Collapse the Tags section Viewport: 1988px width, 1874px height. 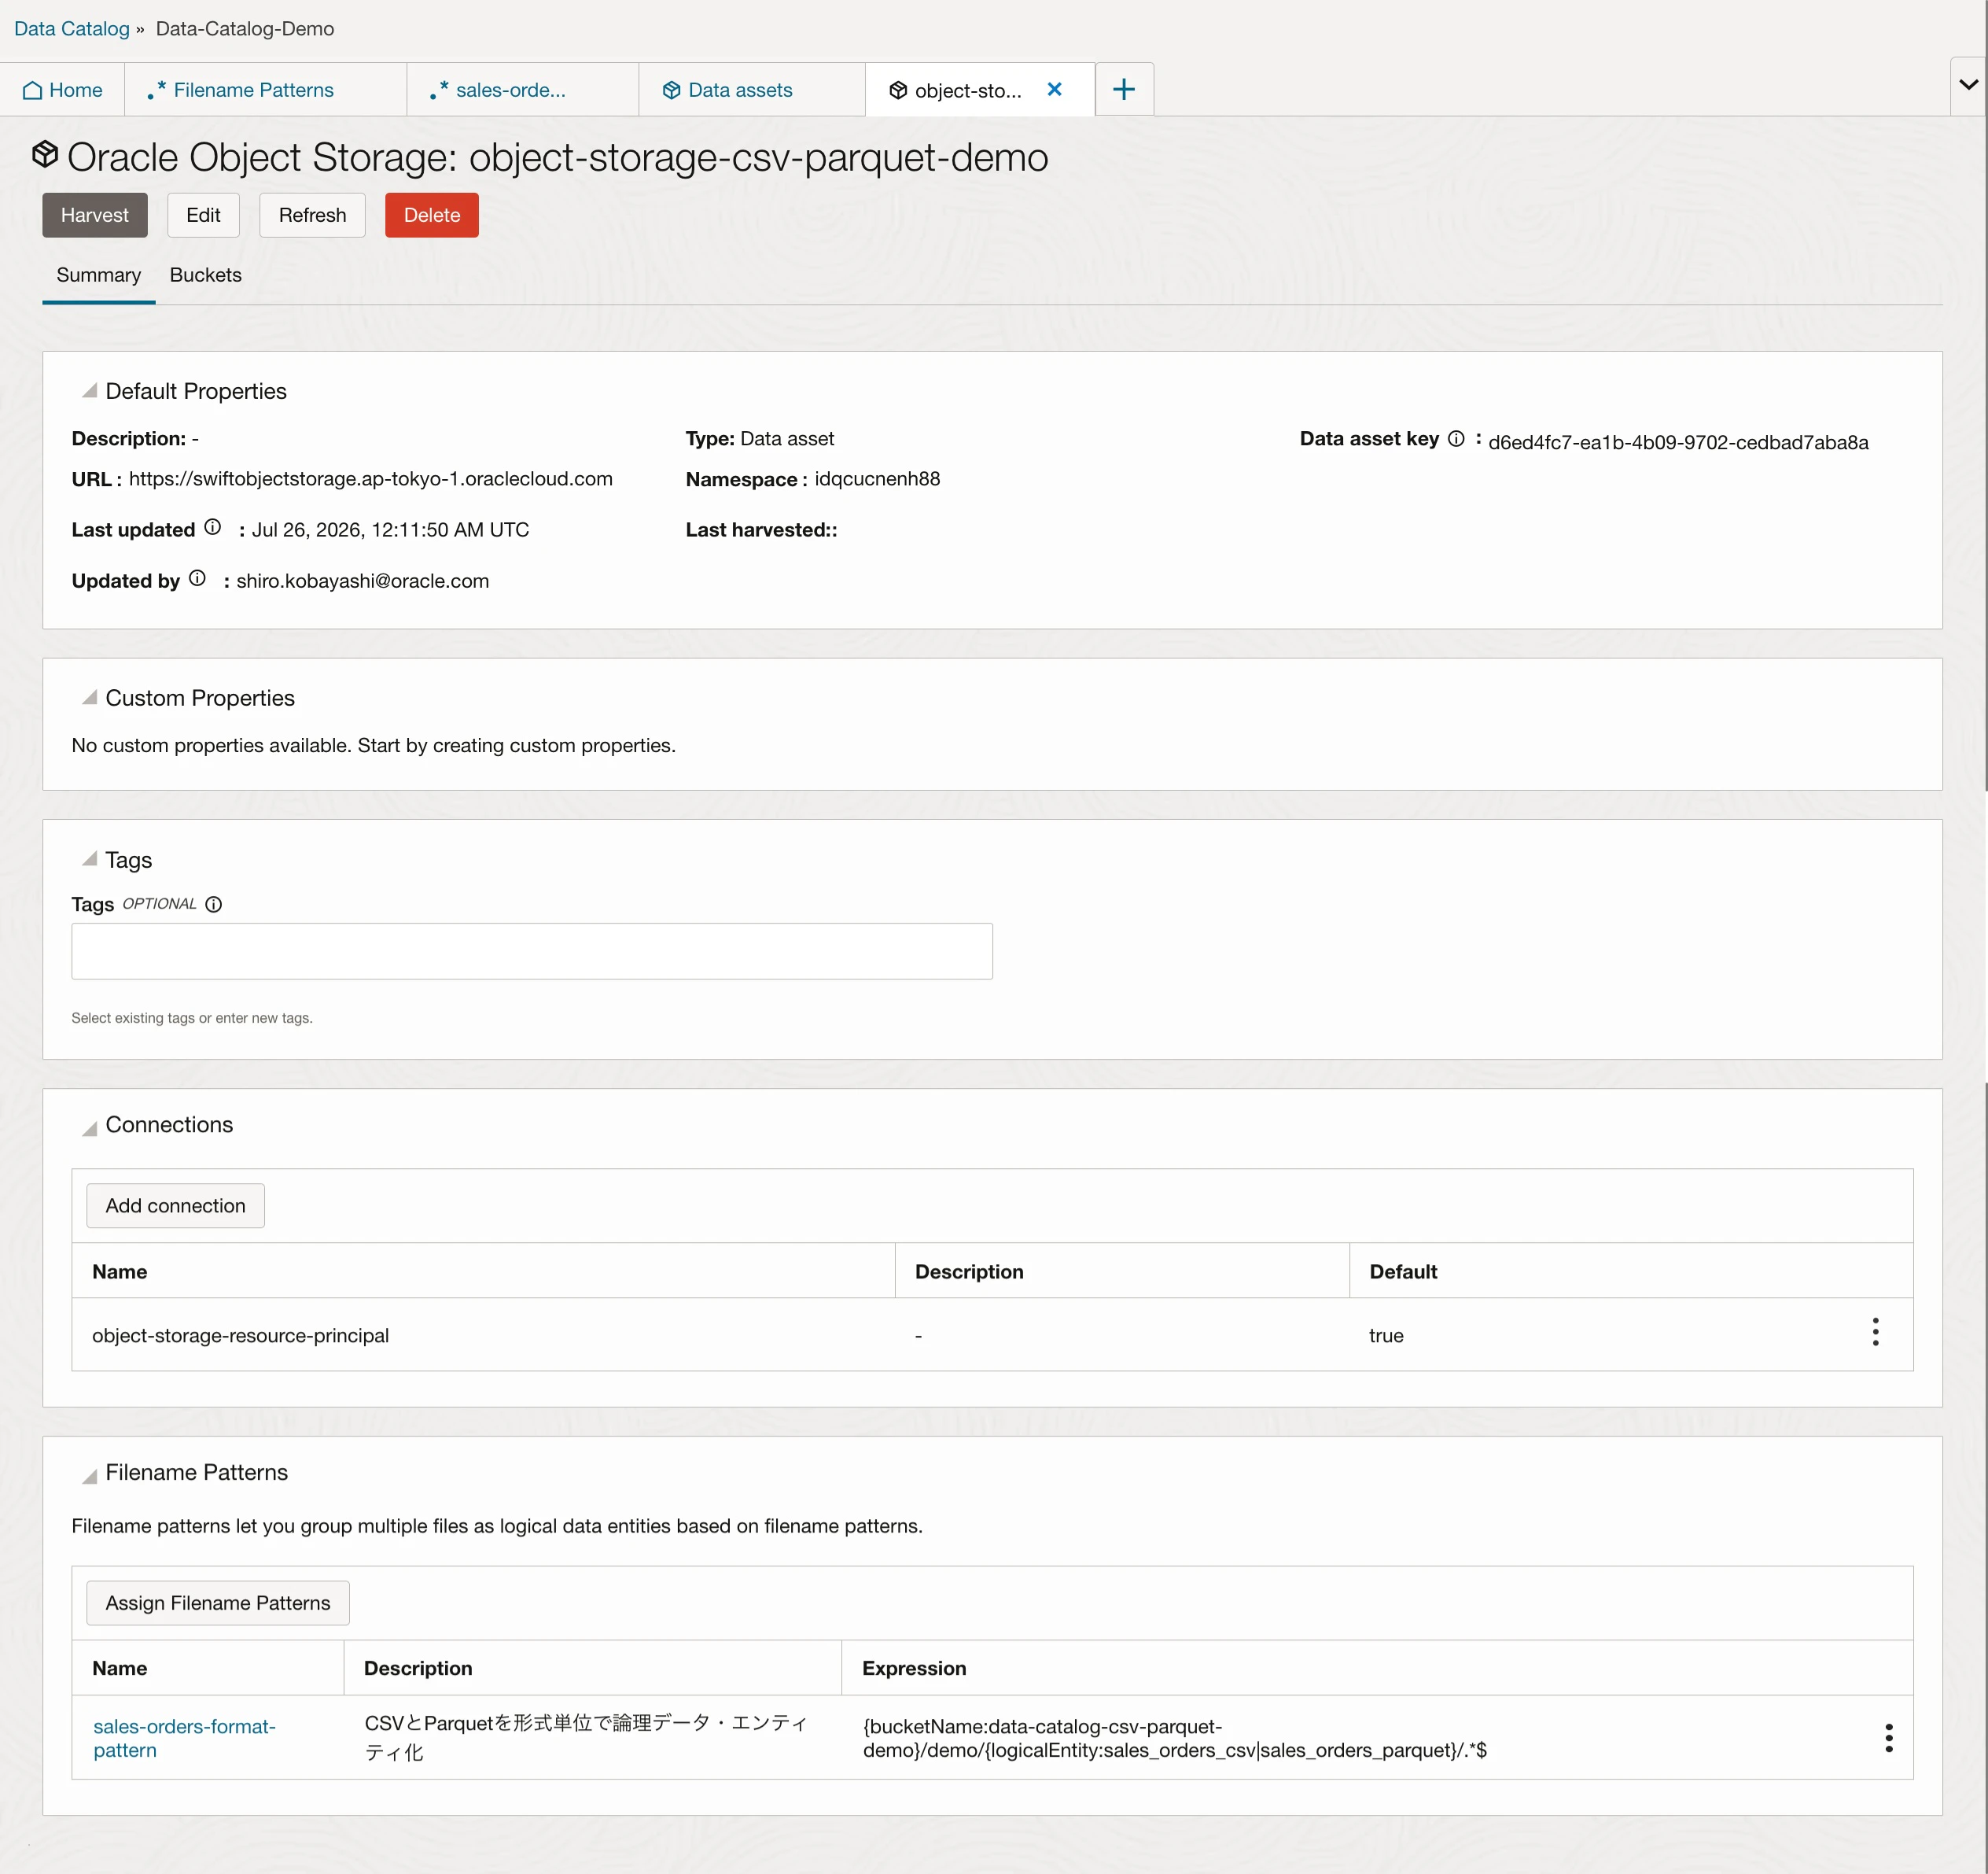pyautogui.click(x=89, y=858)
